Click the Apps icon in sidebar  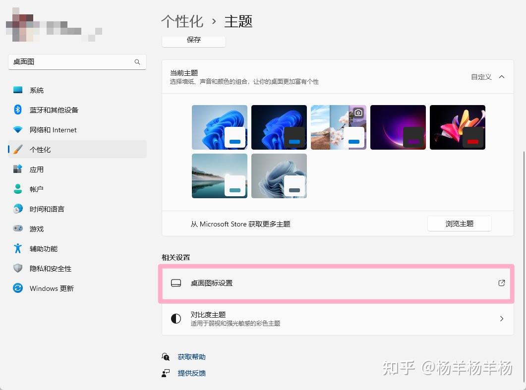[18, 169]
